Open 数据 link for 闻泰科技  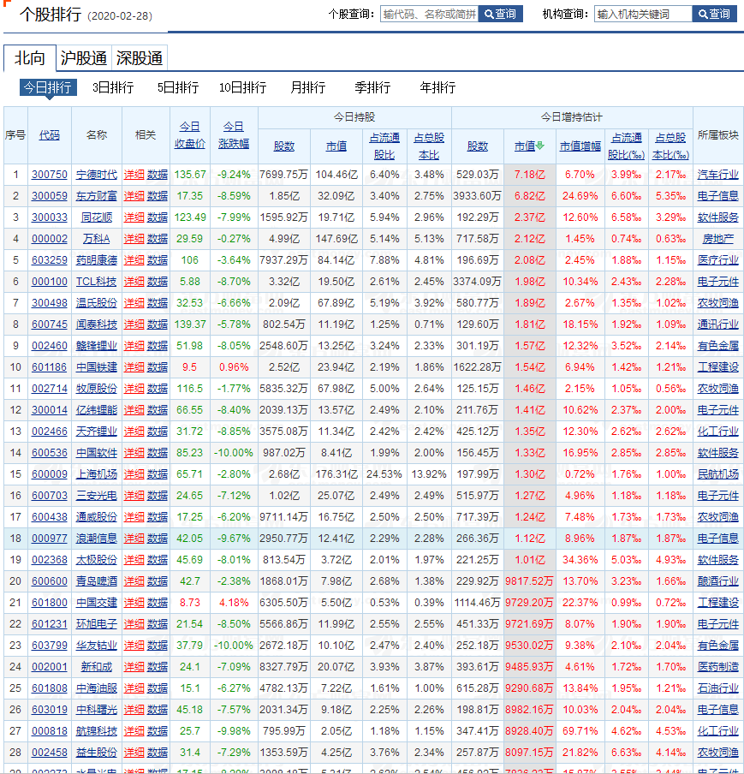click(x=157, y=324)
